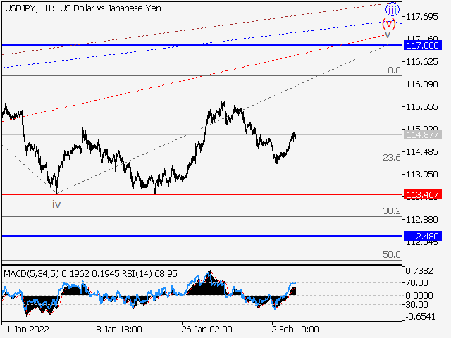Screen dimensions: 451x338
Task: Click the RSI(14) 68.95 indicator value
Action: [150, 273]
